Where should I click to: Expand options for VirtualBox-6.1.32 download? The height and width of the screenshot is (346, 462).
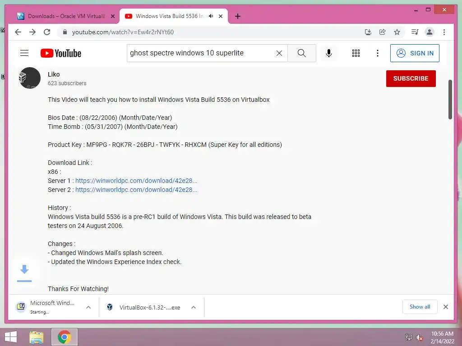(194, 307)
